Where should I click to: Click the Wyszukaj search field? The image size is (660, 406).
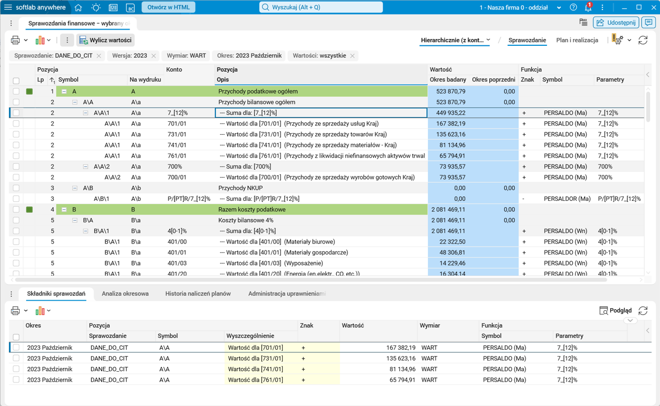coord(321,7)
